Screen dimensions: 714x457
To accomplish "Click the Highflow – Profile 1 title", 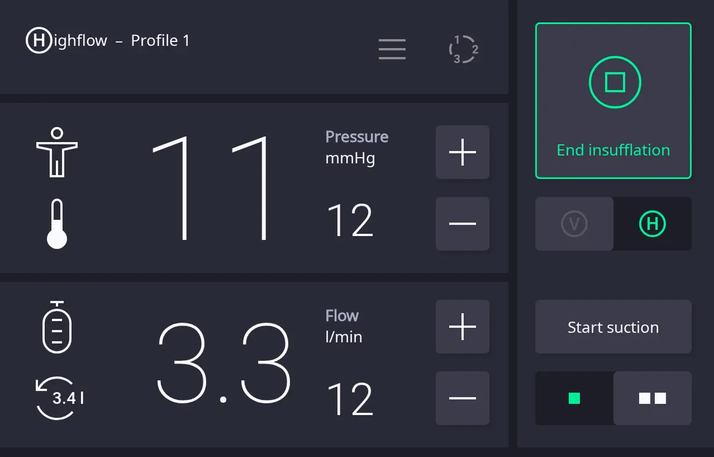I will click(x=108, y=40).
